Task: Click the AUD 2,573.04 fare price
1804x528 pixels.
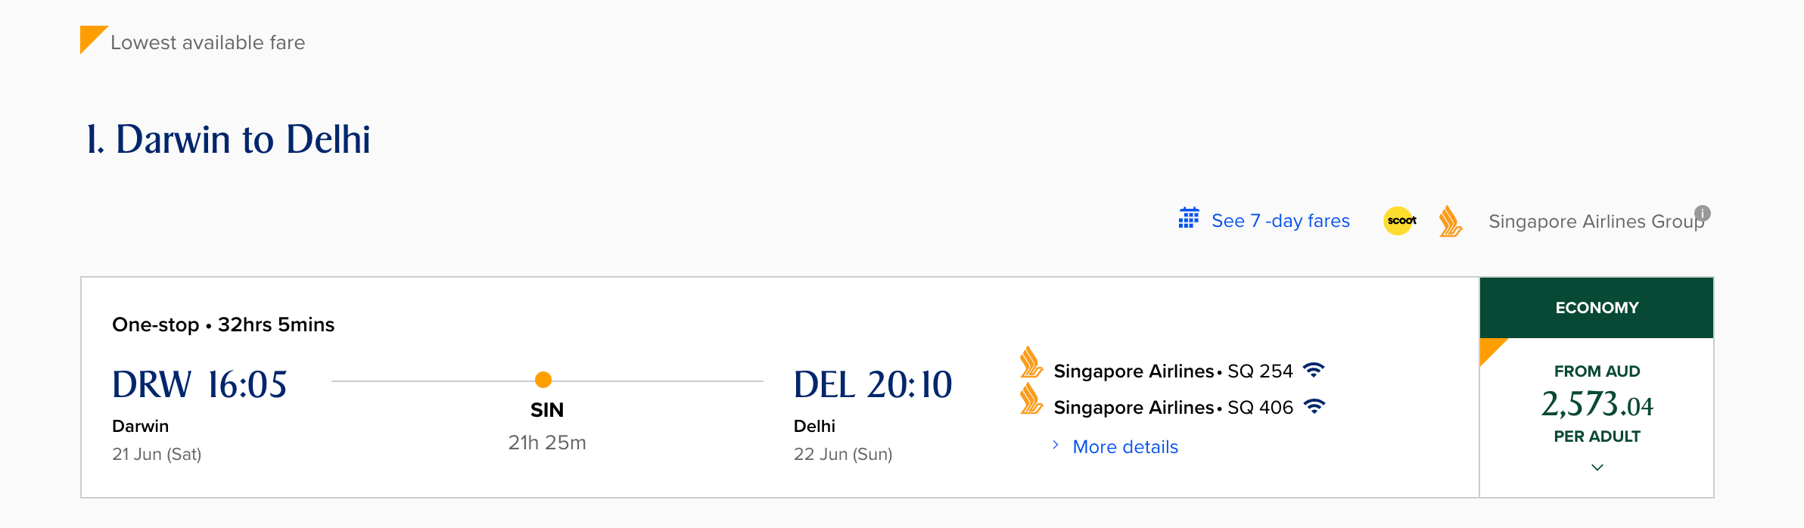Action: click(x=1597, y=405)
